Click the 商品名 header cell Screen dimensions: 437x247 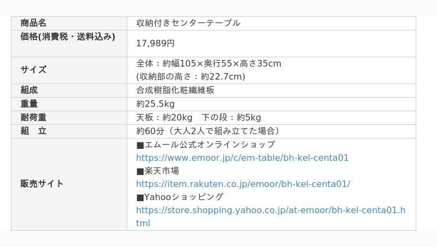(33, 23)
